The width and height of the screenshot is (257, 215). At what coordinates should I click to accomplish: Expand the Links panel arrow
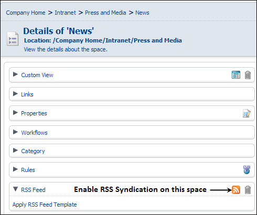click(x=15, y=94)
